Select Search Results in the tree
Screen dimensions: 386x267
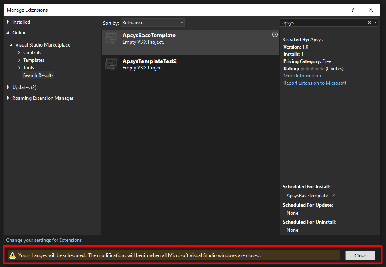(38, 75)
